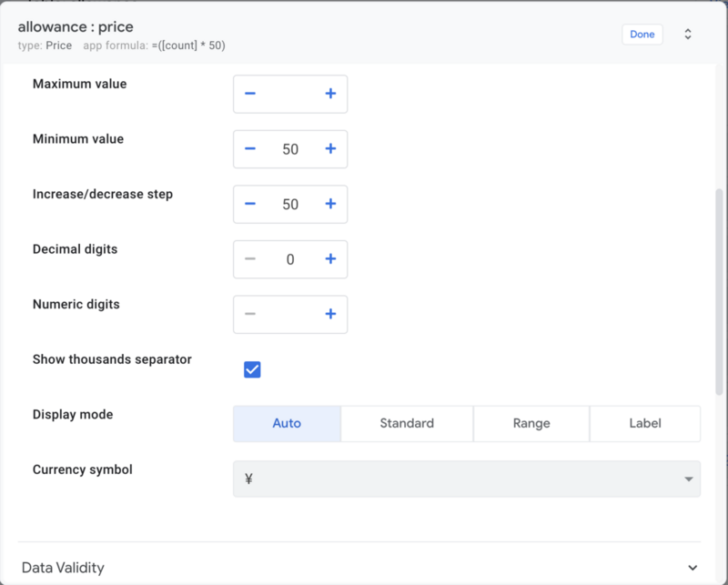Switch Display mode to Label
728x585 pixels.
[x=645, y=423]
